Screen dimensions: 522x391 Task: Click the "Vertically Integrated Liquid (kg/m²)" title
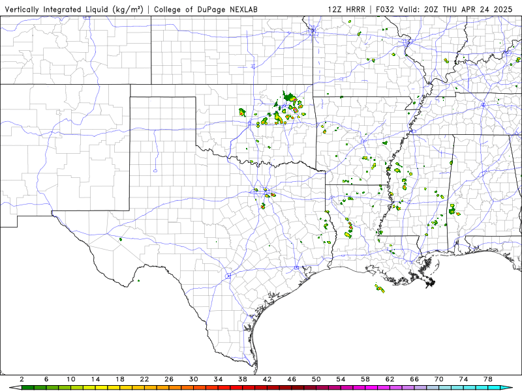pos(74,9)
